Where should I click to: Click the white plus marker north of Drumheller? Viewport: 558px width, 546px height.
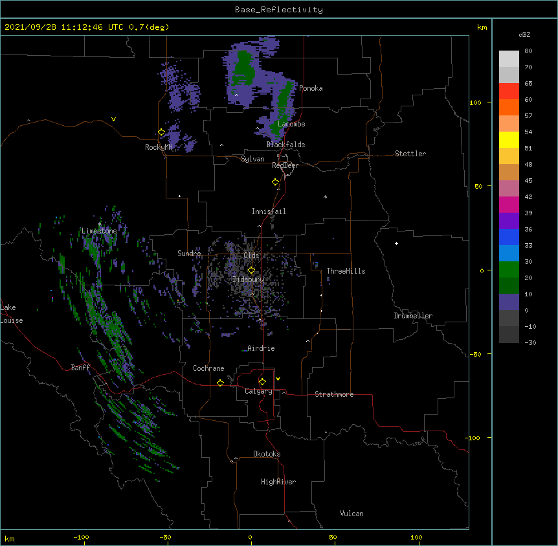tap(396, 243)
